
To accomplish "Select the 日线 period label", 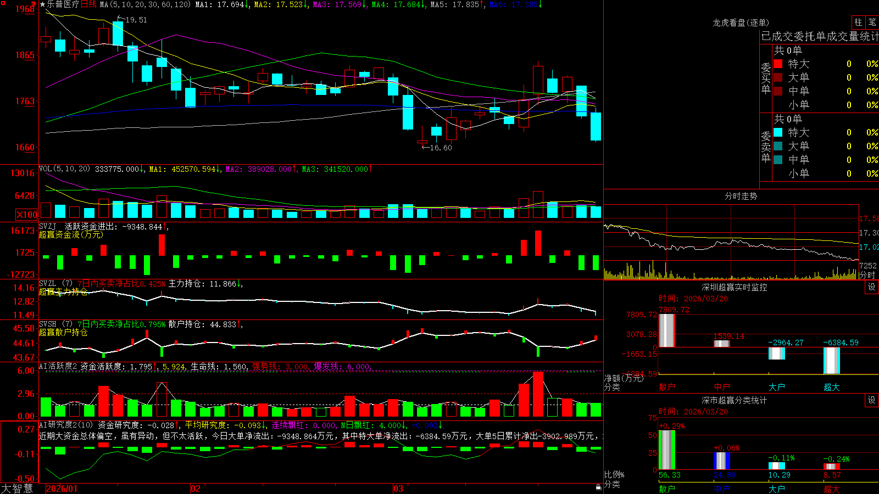I will pos(88,4).
